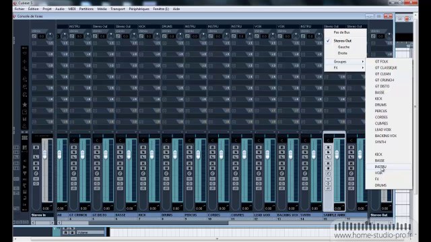Open output routing of KICK channel
This screenshot has width=431, height=242.
coord(150,27)
